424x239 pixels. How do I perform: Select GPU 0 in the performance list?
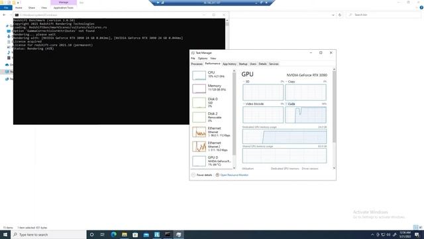click(x=212, y=161)
